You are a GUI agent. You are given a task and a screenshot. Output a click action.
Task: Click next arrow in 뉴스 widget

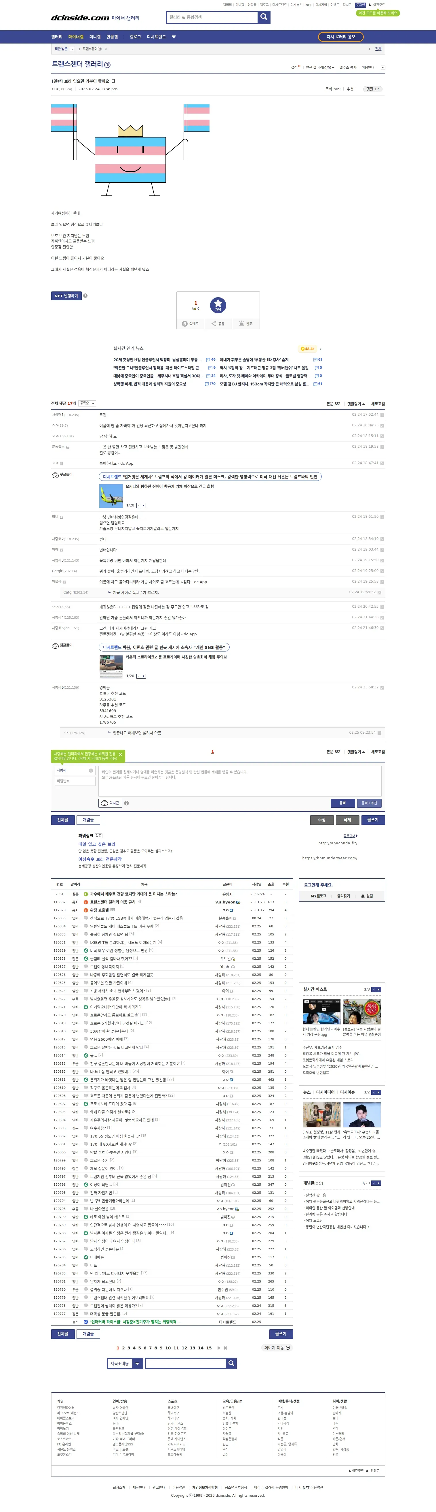(378, 1092)
